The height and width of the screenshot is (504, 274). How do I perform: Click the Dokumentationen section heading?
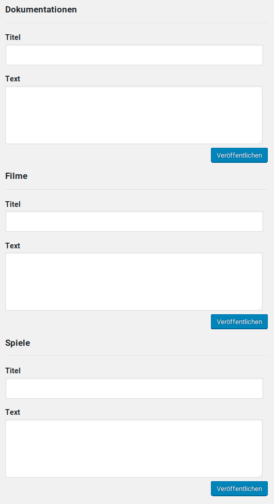click(41, 10)
